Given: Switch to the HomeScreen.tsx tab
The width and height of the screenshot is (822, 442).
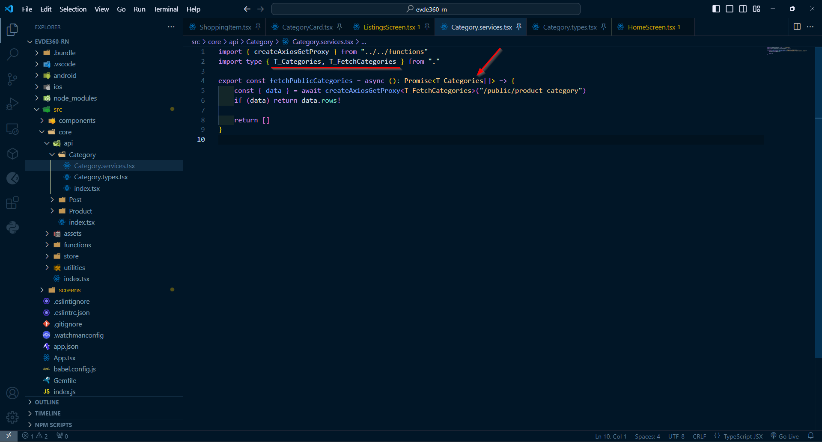Looking at the screenshot, I should point(651,27).
